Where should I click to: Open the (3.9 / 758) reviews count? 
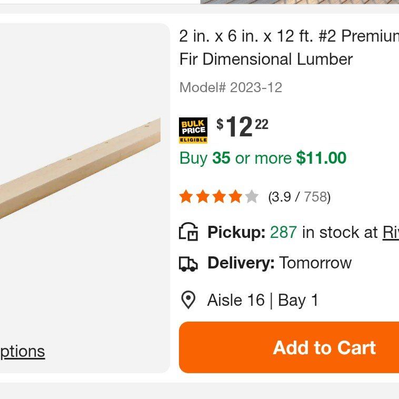[x=299, y=197]
